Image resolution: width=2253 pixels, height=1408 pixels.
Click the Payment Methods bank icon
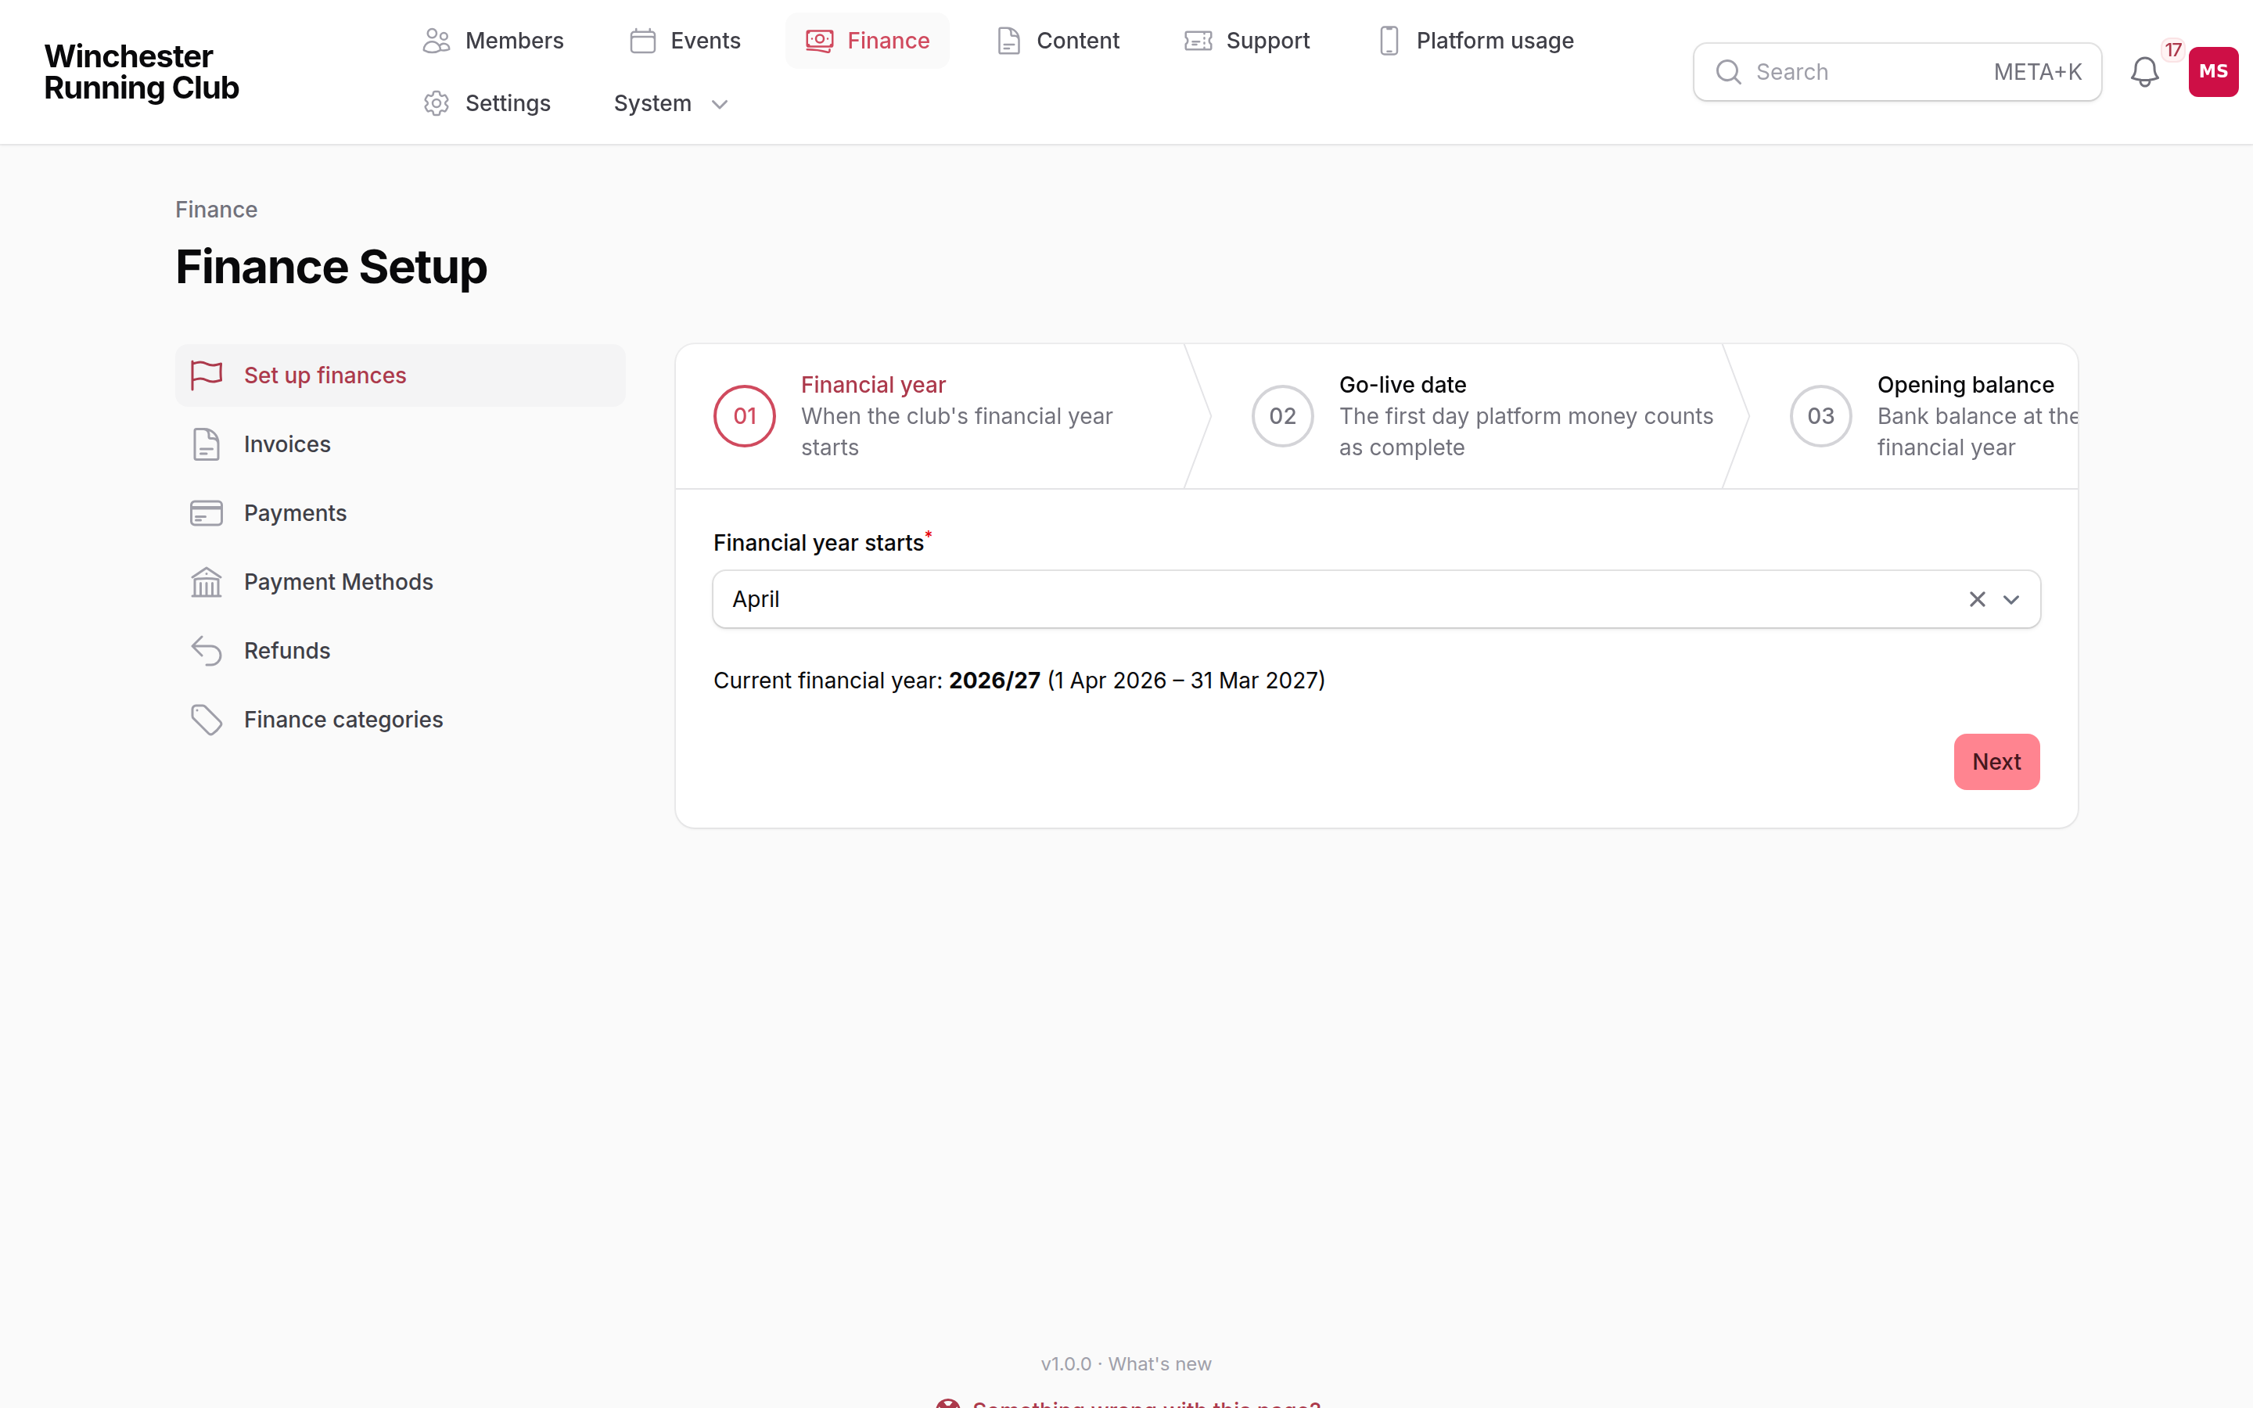(x=207, y=582)
